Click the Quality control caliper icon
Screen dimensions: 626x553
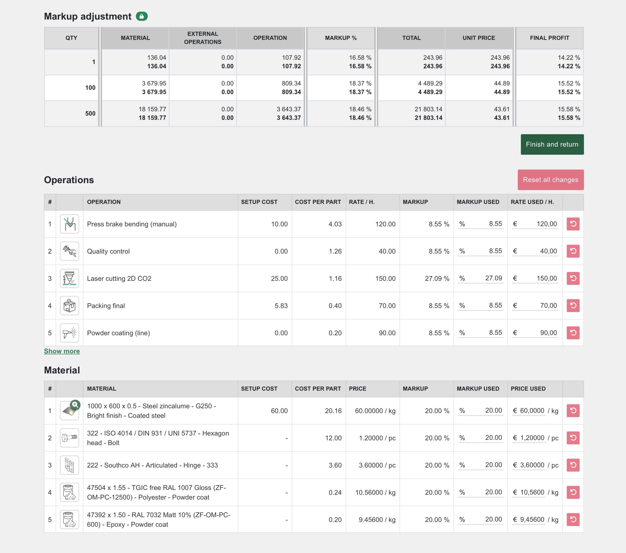pyautogui.click(x=70, y=251)
